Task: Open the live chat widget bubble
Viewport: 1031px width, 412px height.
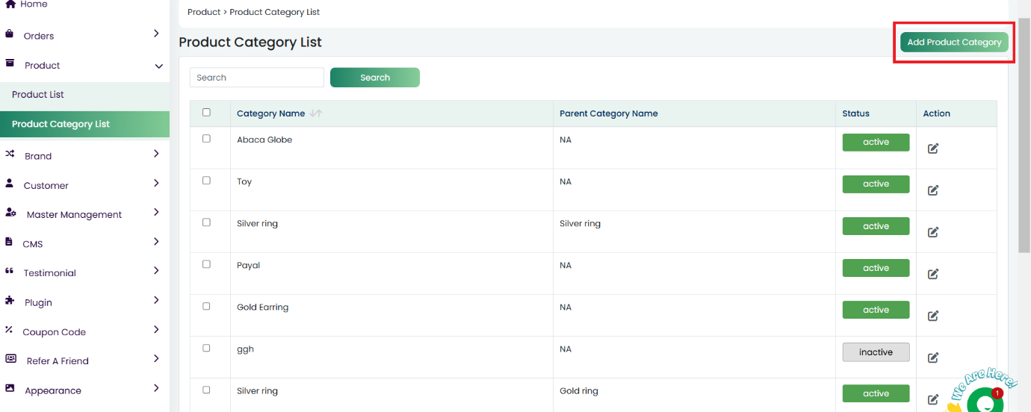Action: coord(984,402)
